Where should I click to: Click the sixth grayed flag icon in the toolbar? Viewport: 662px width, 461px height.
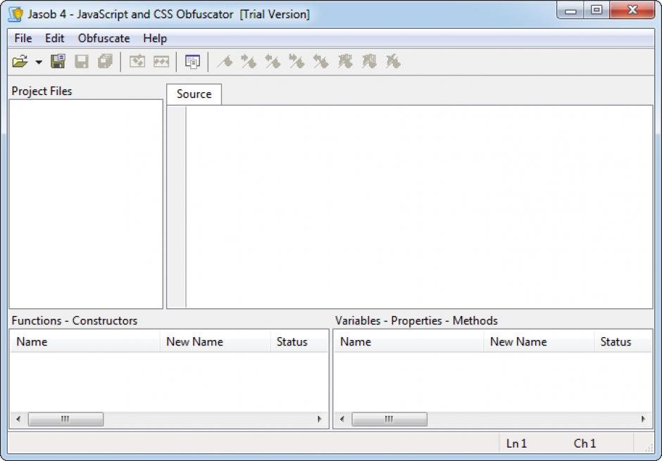click(345, 61)
